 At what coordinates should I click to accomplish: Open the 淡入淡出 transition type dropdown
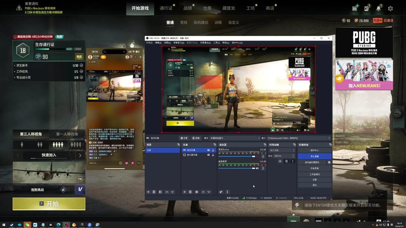click(x=282, y=150)
